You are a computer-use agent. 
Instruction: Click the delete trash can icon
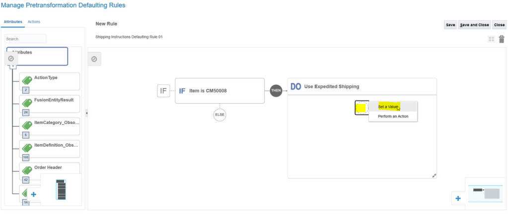coord(501,39)
